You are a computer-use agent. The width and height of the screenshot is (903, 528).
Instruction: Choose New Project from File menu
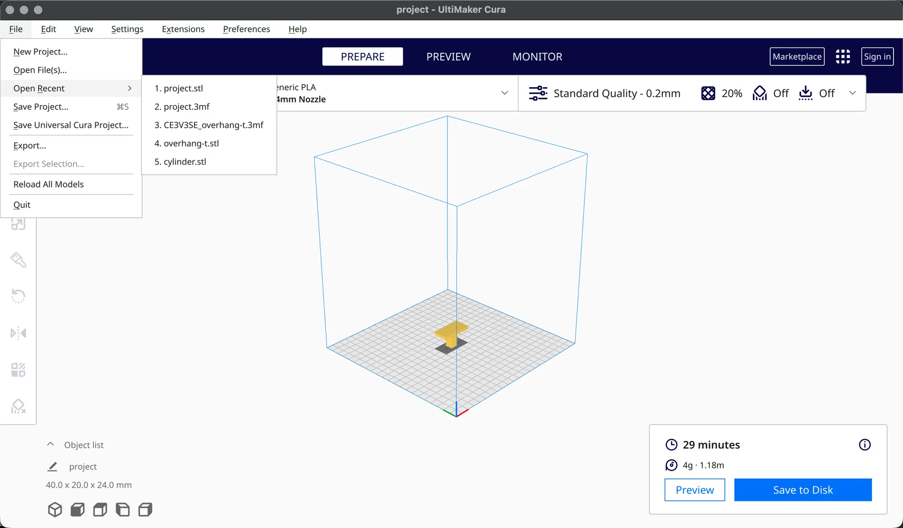pyautogui.click(x=71, y=51)
